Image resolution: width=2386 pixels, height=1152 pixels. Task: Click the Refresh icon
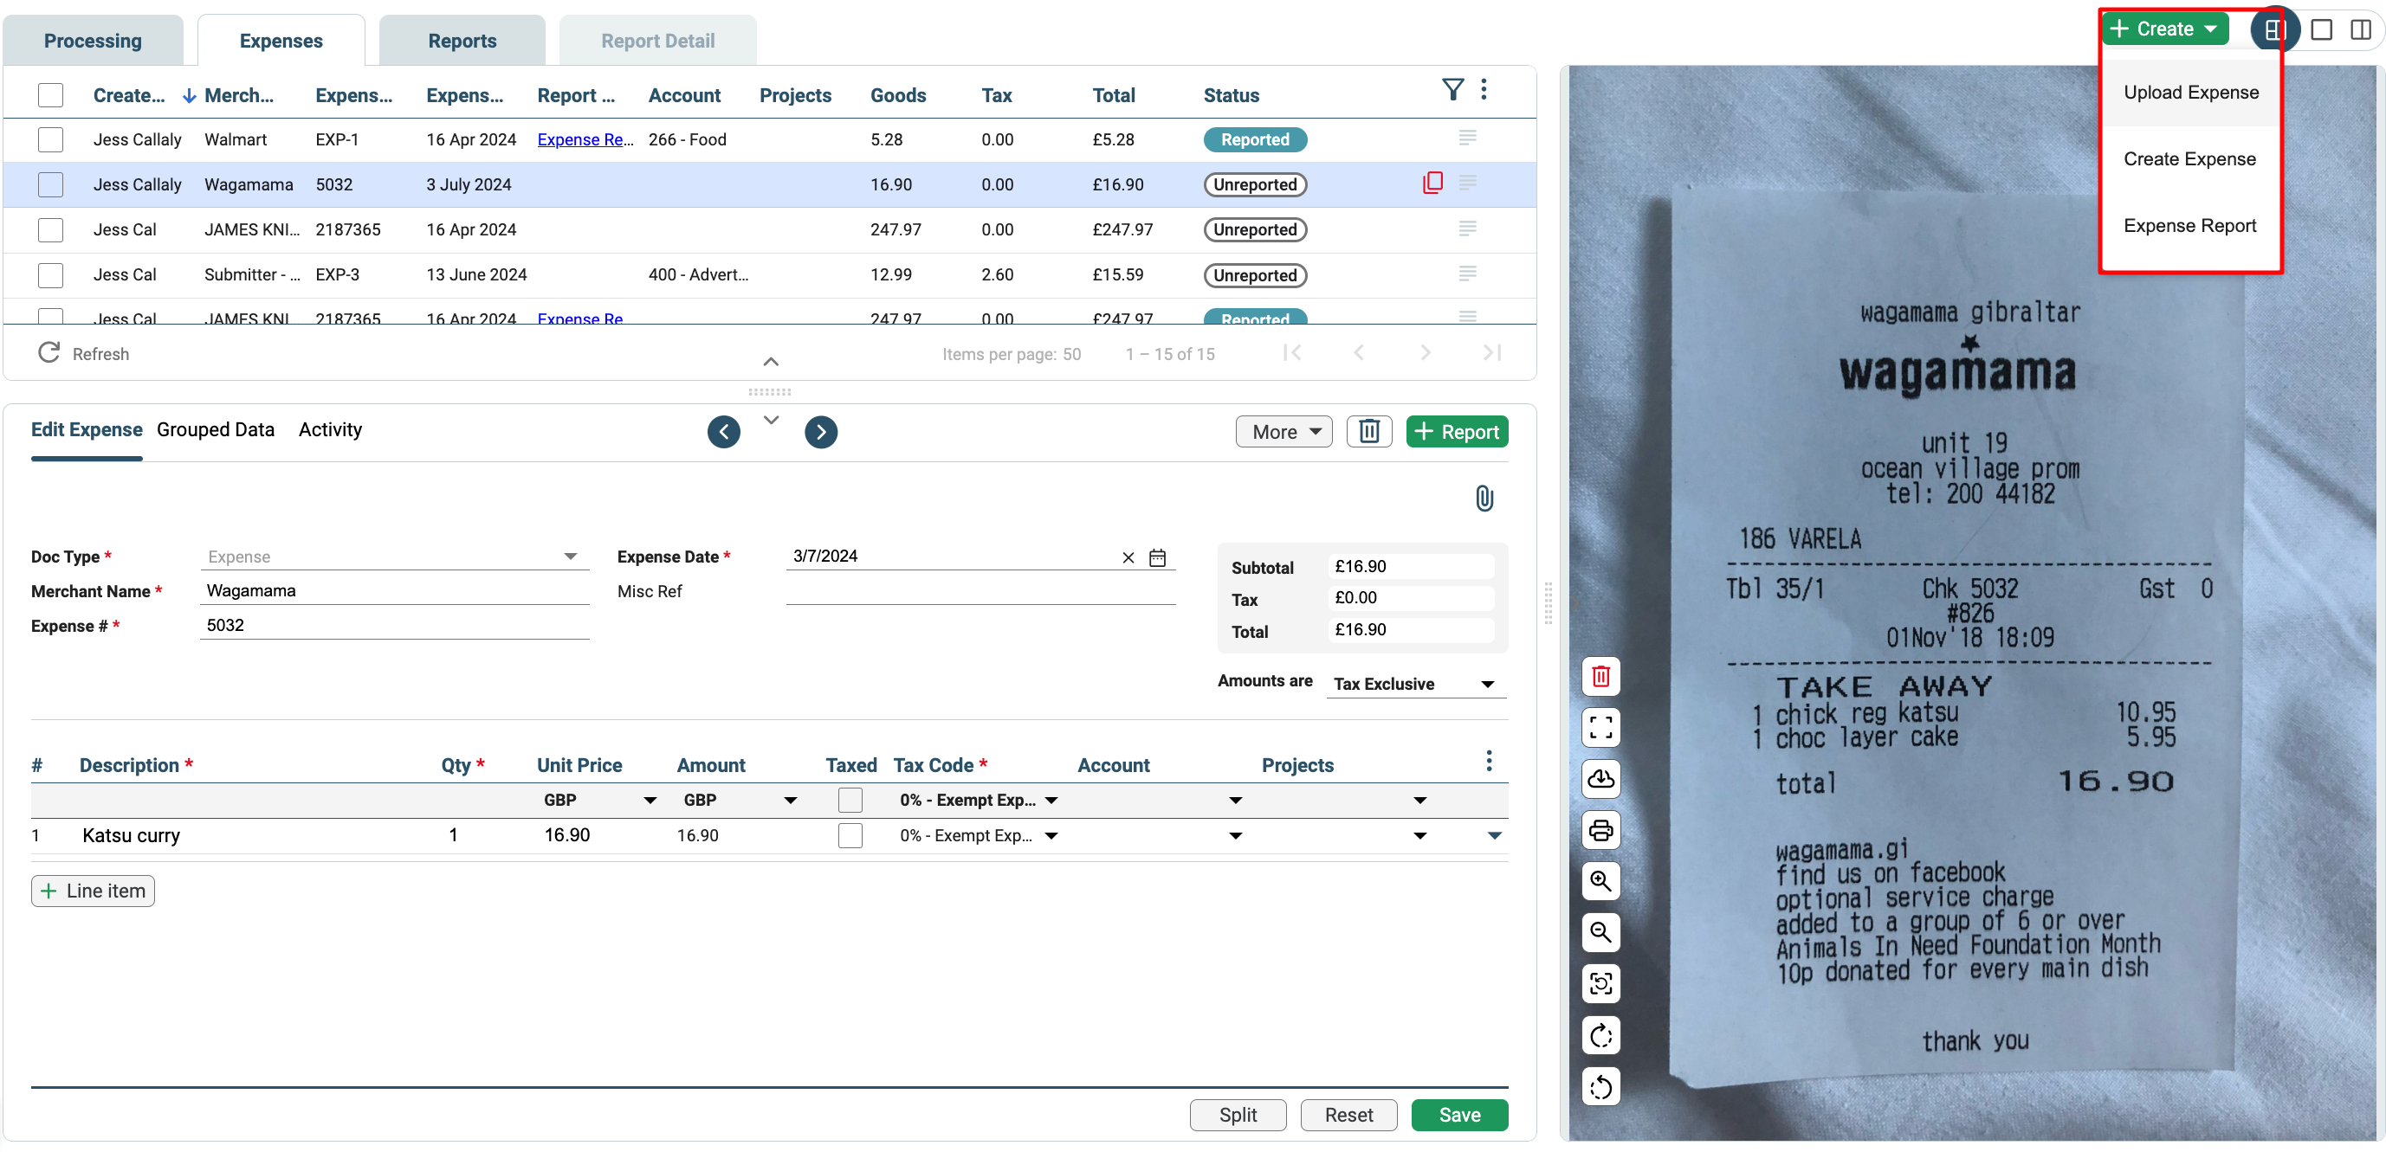pos(49,352)
